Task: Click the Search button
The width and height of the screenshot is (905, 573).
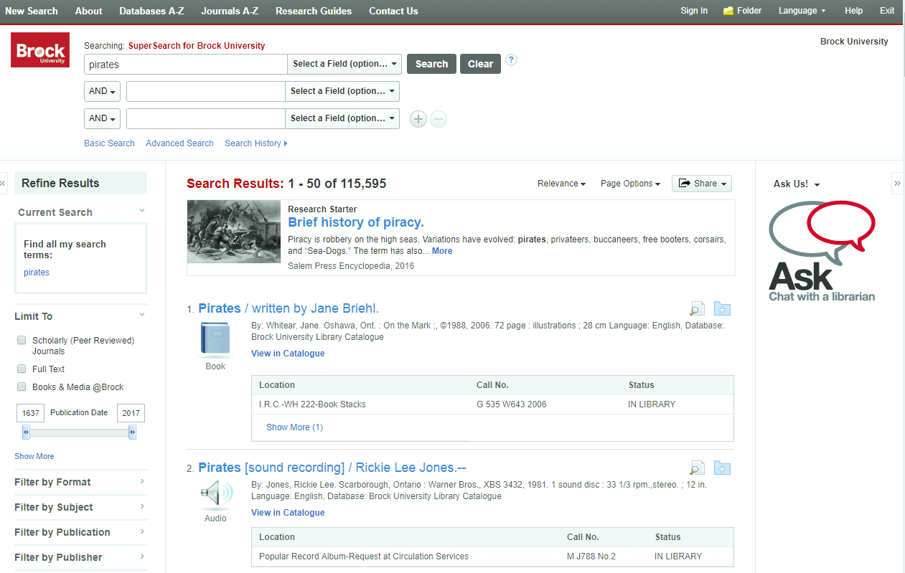Action: point(431,64)
